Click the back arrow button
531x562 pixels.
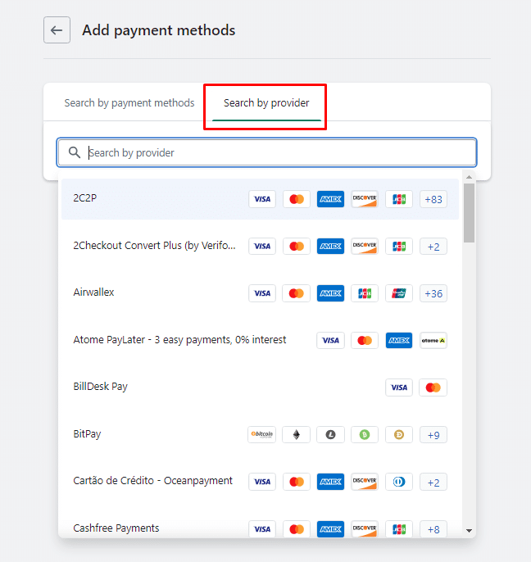pyautogui.click(x=57, y=30)
